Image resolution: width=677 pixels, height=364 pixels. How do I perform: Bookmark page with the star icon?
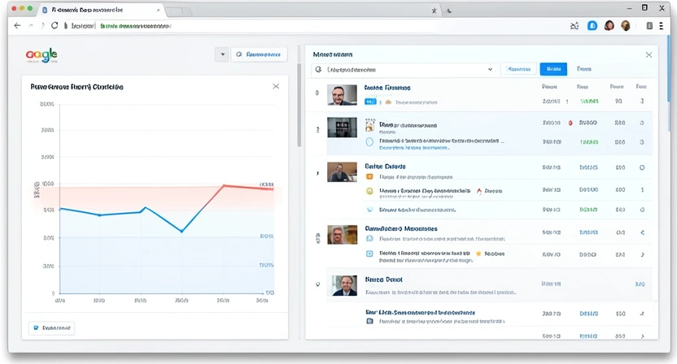coord(435,10)
